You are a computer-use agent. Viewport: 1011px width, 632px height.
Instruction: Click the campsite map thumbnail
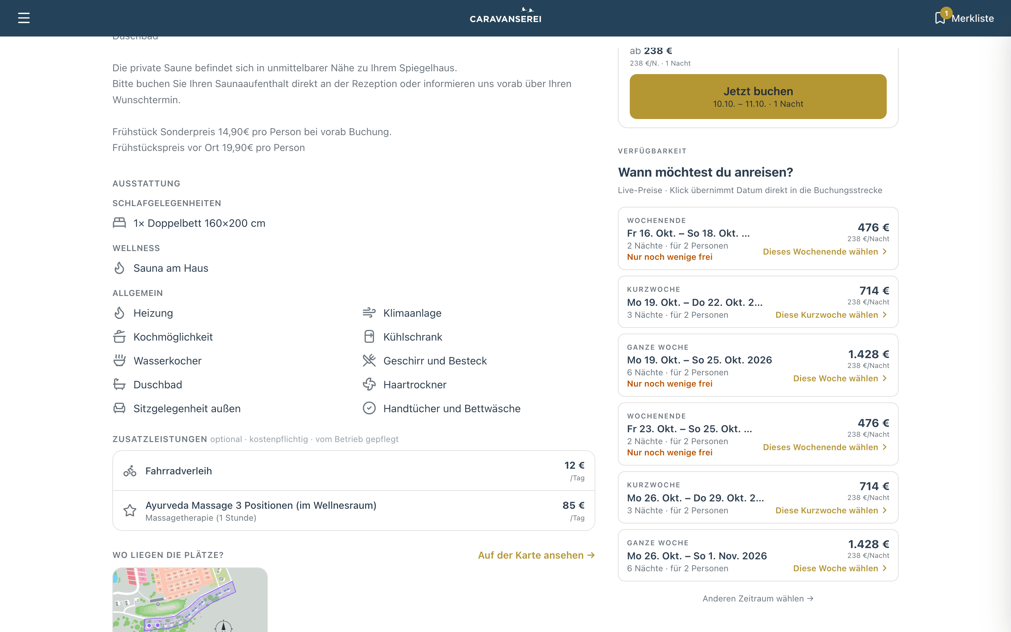click(190, 600)
